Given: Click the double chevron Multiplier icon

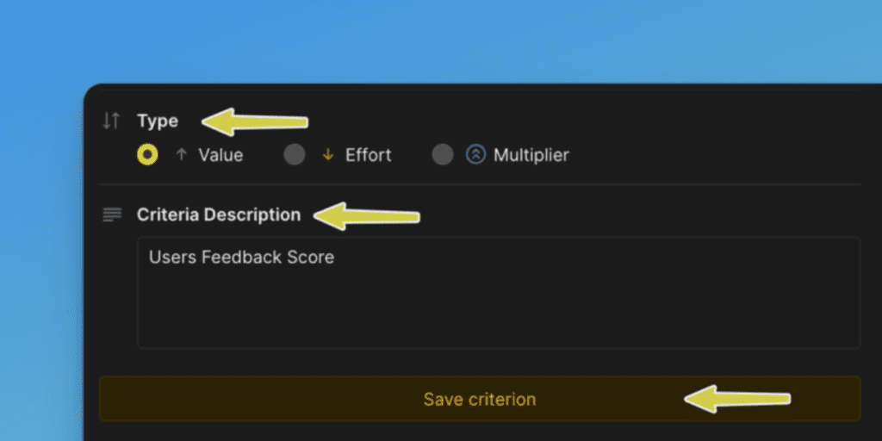Looking at the screenshot, I should (475, 155).
